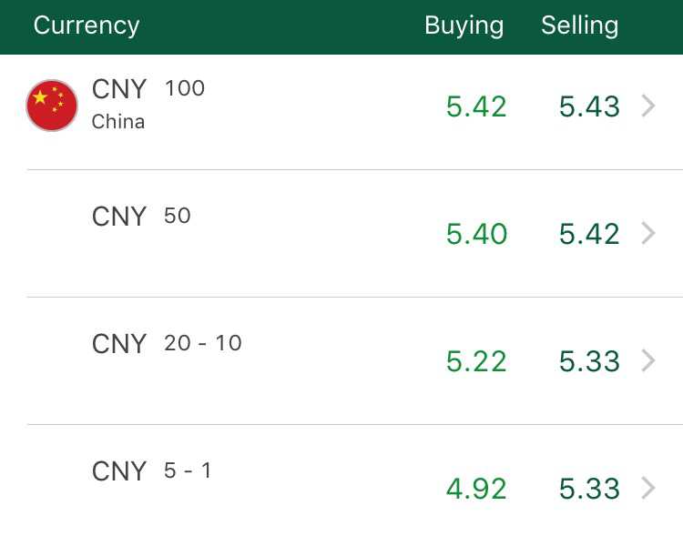Tap buying rate 5.42 for CNY 100
This screenshot has height=546, width=683.
click(x=476, y=106)
